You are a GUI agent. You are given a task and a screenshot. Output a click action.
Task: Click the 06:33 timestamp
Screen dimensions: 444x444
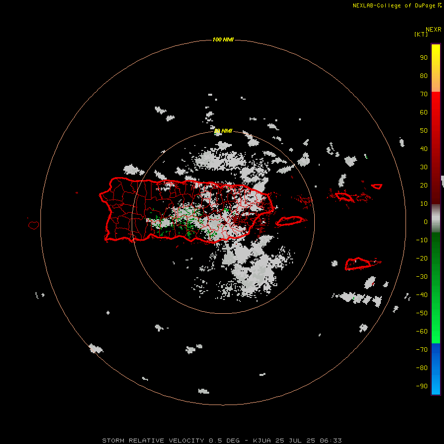(x=331, y=441)
